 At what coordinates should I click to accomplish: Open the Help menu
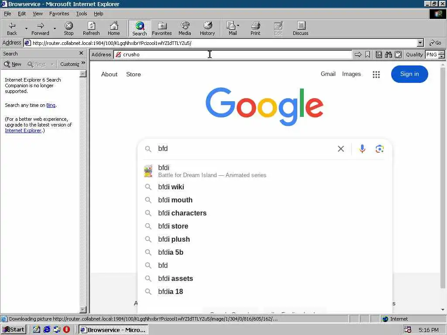(x=98, y=14)
